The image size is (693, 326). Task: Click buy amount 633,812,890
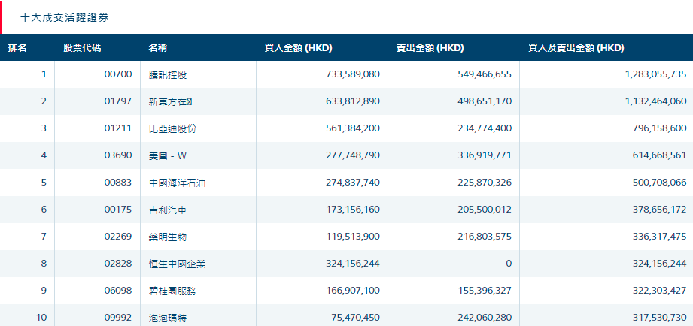coord(353,101)
